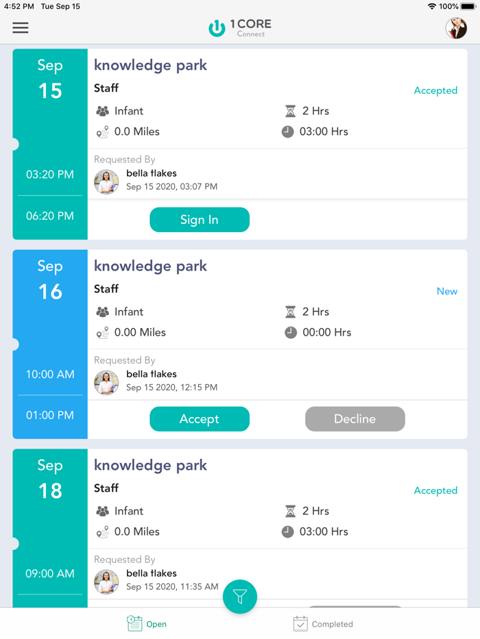
Task: Click the hourglass duration icon on Sep 16 card
Action: tap(289, 312)
